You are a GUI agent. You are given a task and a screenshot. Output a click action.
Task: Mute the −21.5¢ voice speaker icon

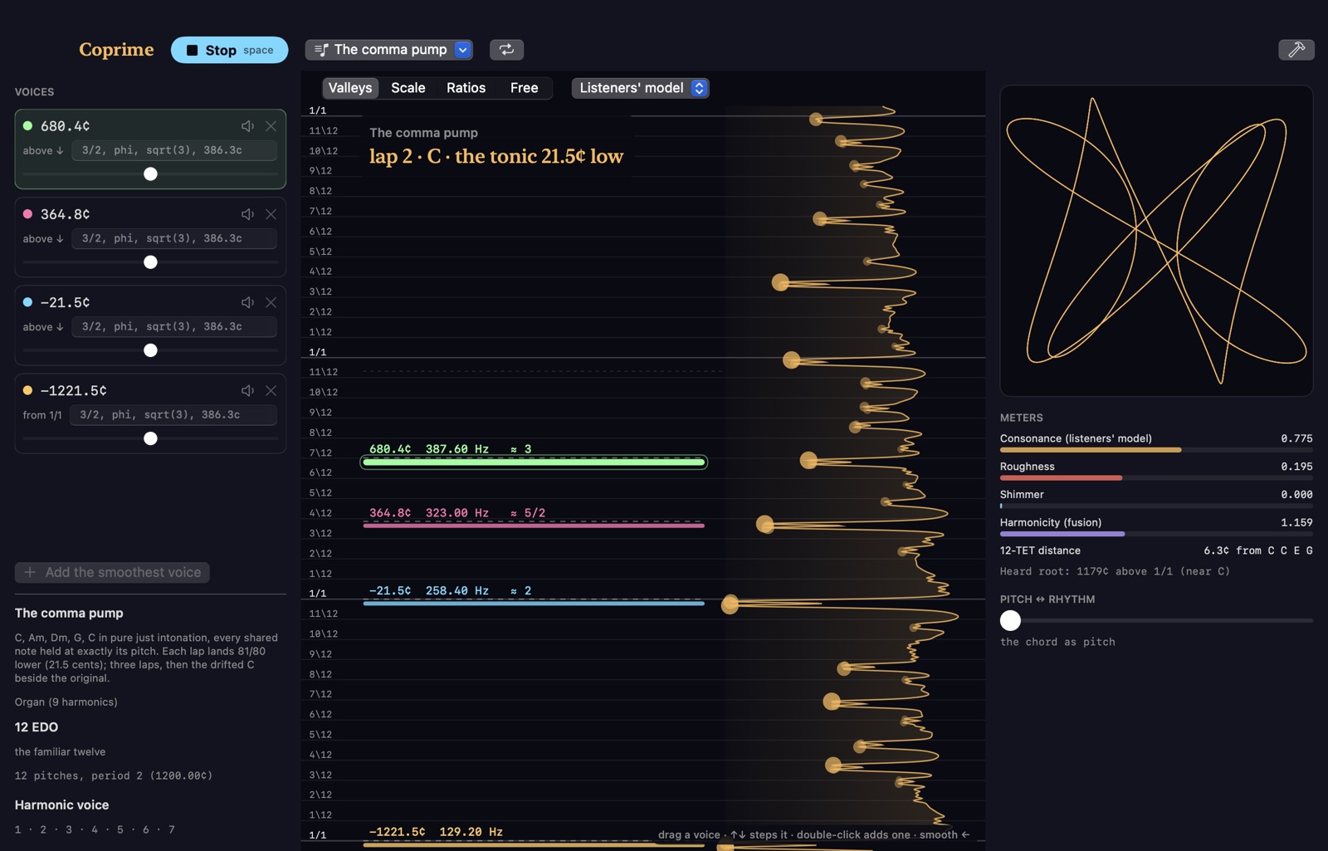(x=247, y=302)
